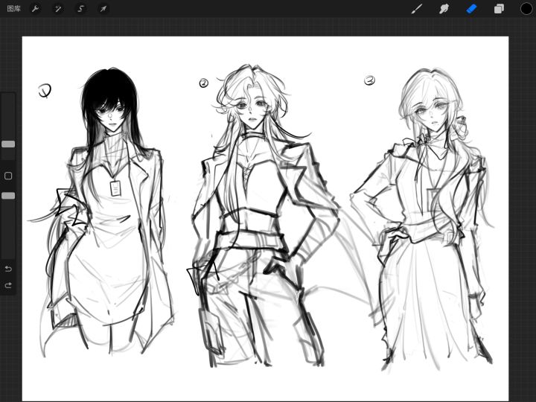
Task: Adjust the brush opacity slider handle
Action: click(8, 196)
